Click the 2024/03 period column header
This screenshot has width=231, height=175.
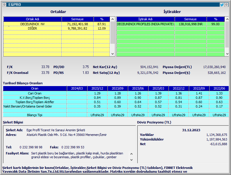pyautogui.click(x=77, y=88)
